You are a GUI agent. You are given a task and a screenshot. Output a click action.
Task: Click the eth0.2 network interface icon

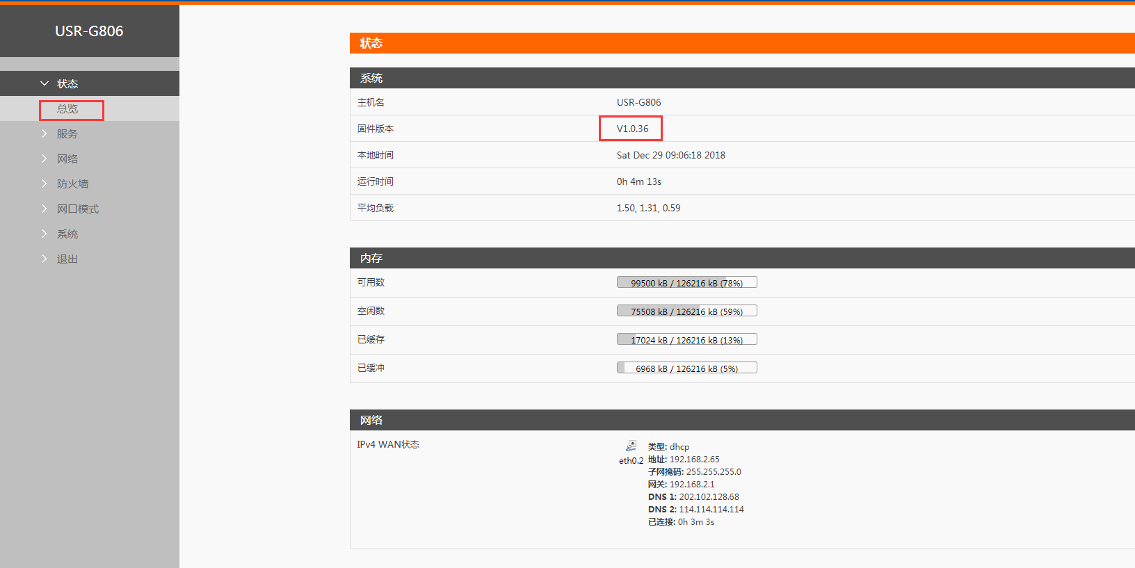tap(631, 446)
